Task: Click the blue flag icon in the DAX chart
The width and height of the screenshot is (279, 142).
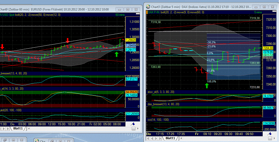Action: pos(270,134)
